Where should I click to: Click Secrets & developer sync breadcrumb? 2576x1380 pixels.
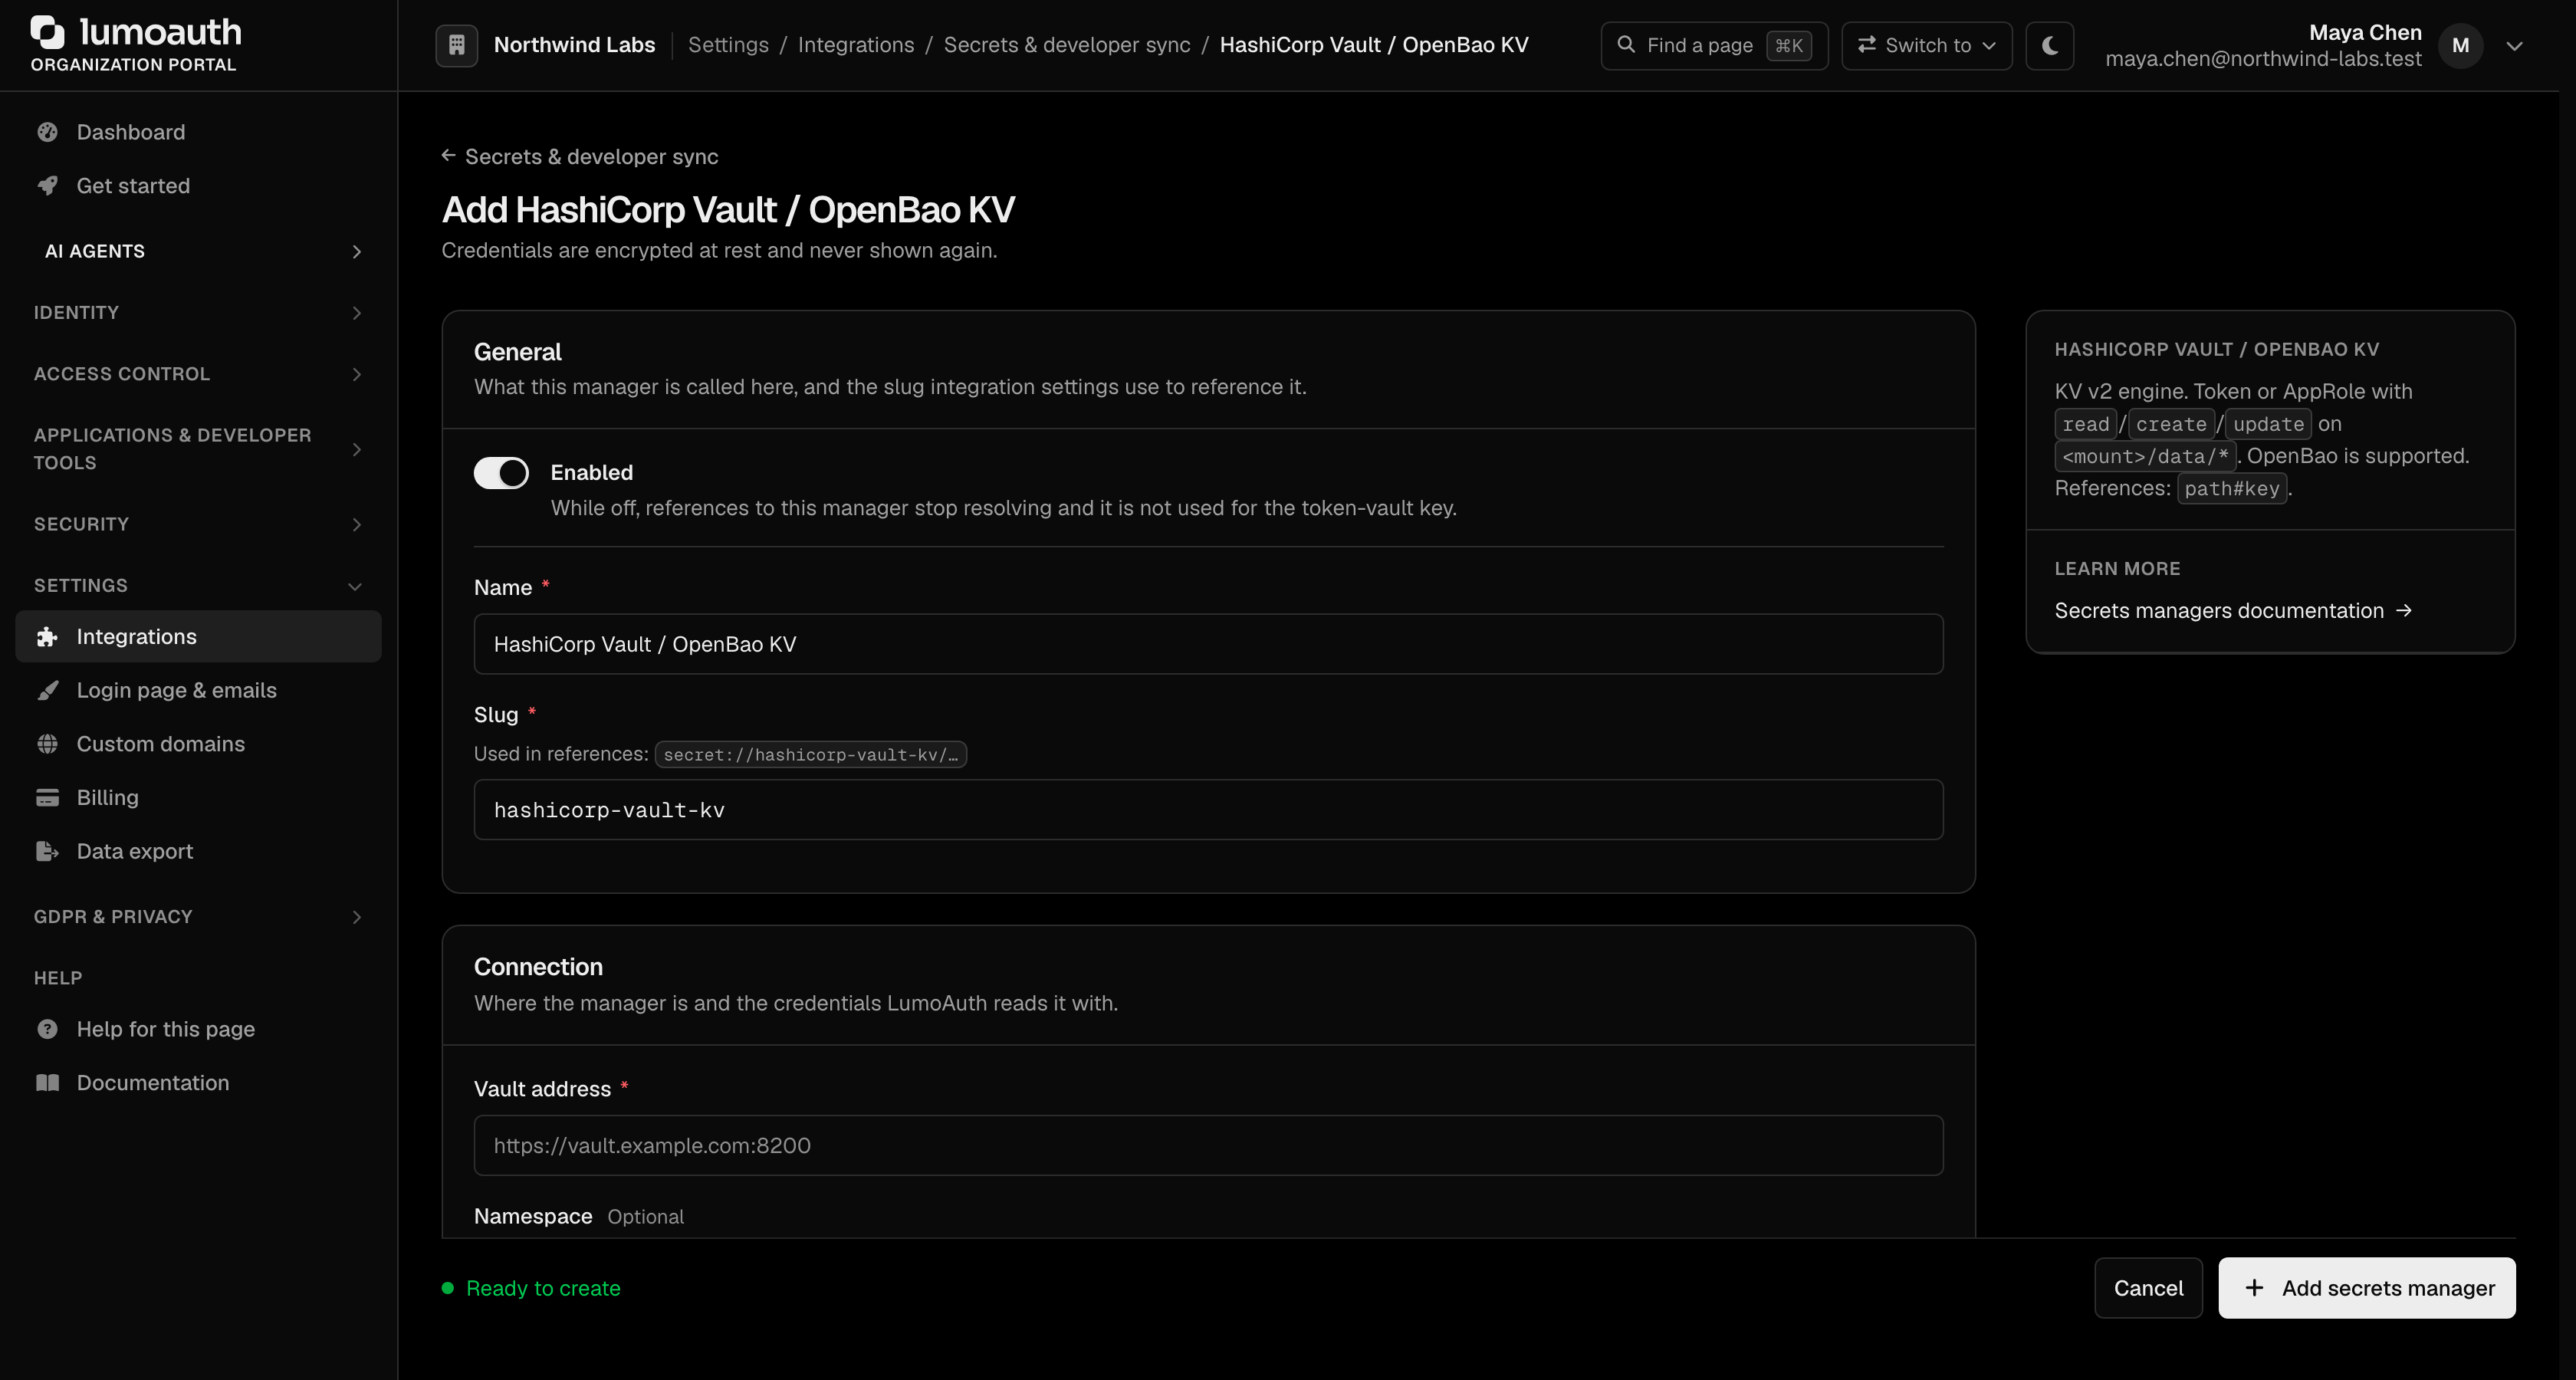1067,45
